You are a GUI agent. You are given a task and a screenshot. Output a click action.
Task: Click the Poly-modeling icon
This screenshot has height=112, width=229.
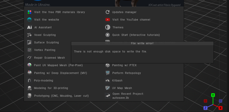[x=29, y=80]
